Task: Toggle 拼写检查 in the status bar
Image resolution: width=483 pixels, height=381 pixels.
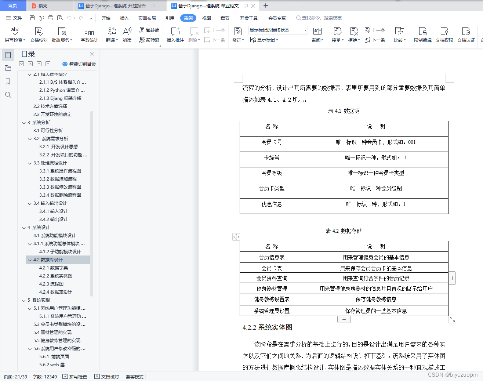Action: point(75,377)
